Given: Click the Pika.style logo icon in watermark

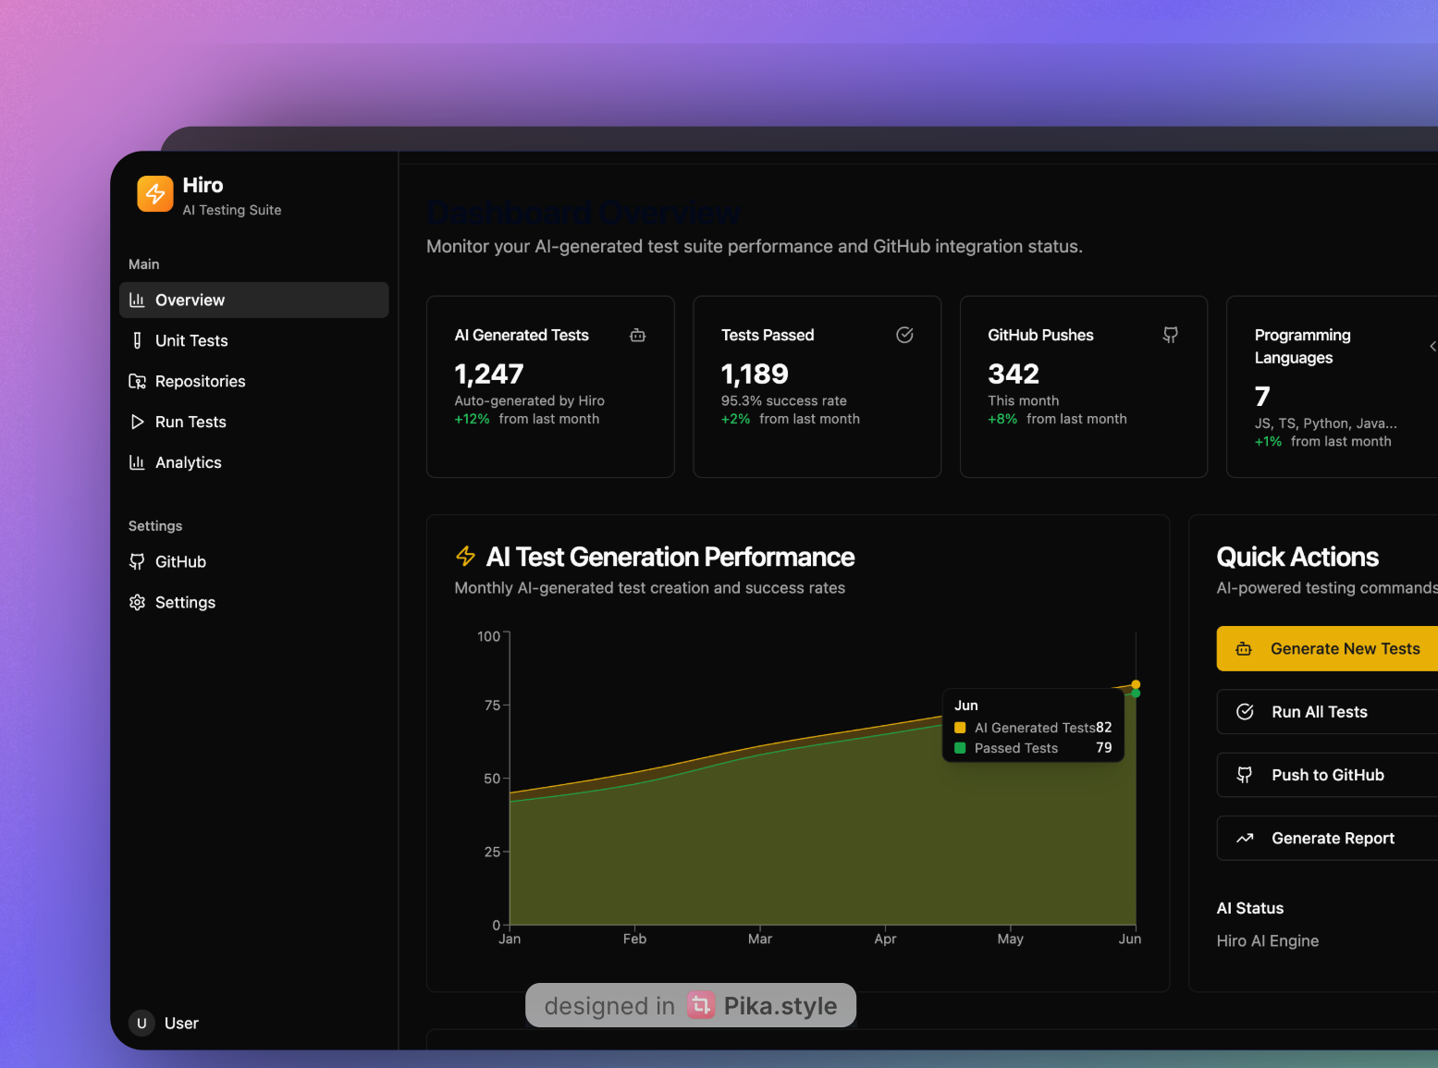Looking at the screenshot, I should click(x=701, y=1005).
